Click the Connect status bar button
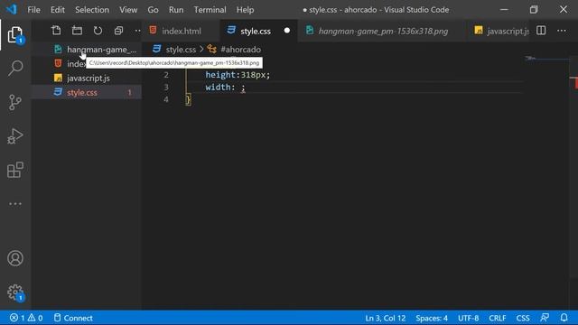578x325 pixels. click(73, 318)
